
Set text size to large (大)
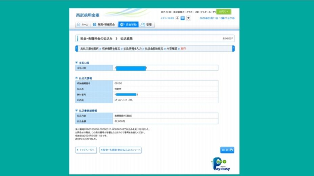(x=188, y=18)
